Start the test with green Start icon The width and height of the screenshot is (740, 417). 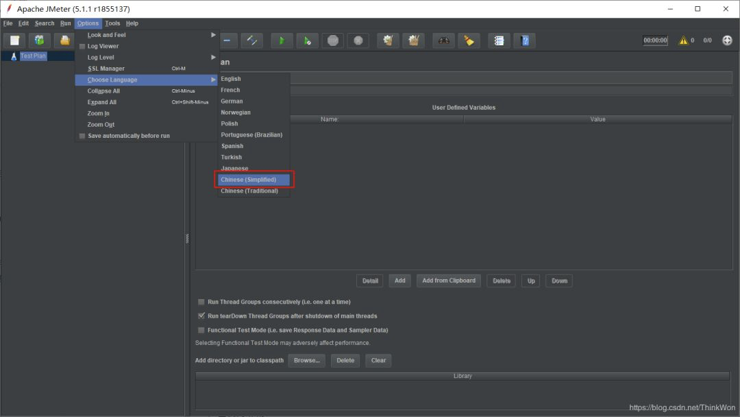(x=282, y=40)
